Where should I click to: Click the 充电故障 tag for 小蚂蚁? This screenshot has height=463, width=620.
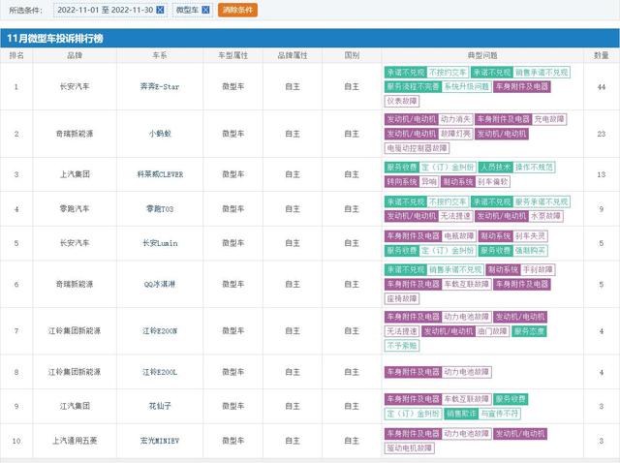(549, 119)
